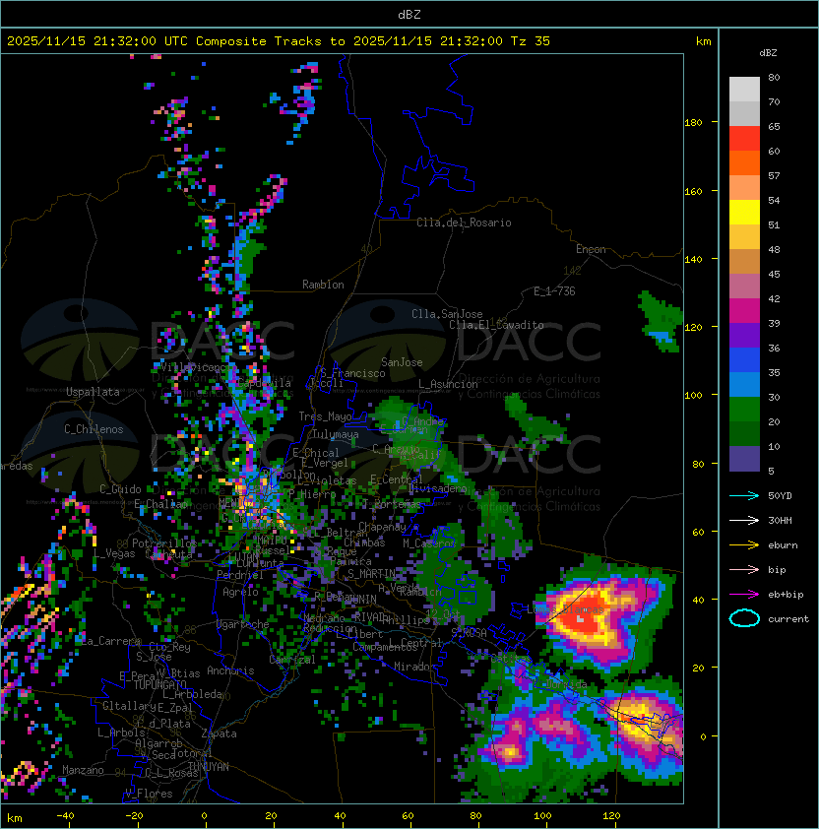819x829 pixels.
Task: Click the 180 km tick on right axis
Action: tap(693, 123)
